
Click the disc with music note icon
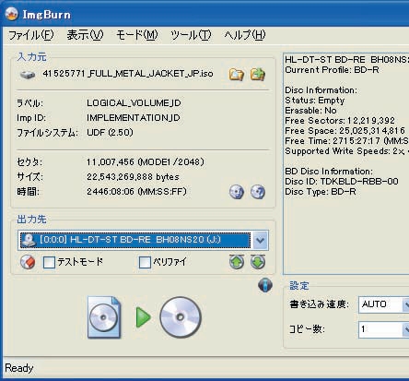pyautogui.click(x=237, y=192)
